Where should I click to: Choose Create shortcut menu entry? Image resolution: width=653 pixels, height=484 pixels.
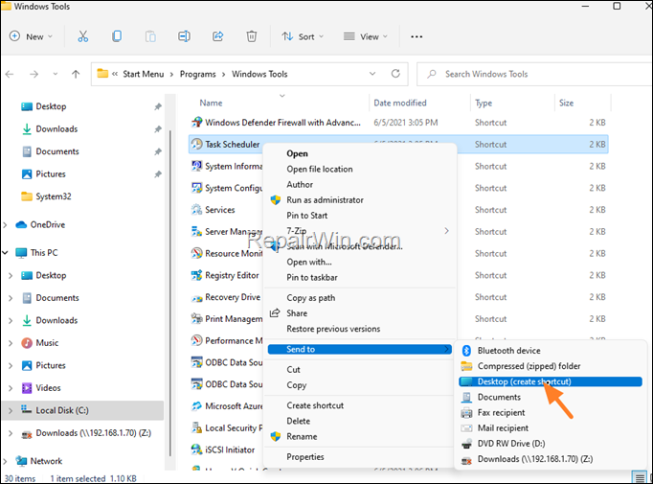[x=315, y=405]
